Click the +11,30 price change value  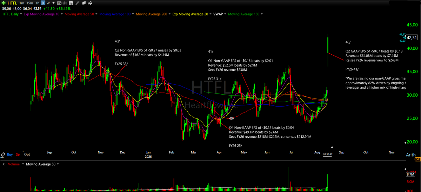[49, 8]
